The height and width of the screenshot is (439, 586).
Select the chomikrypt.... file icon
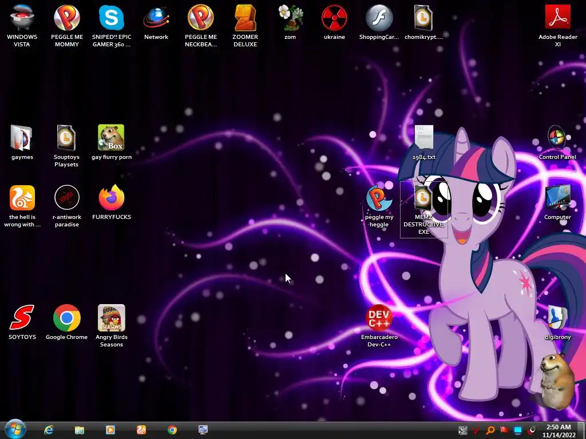pos(423,22)
